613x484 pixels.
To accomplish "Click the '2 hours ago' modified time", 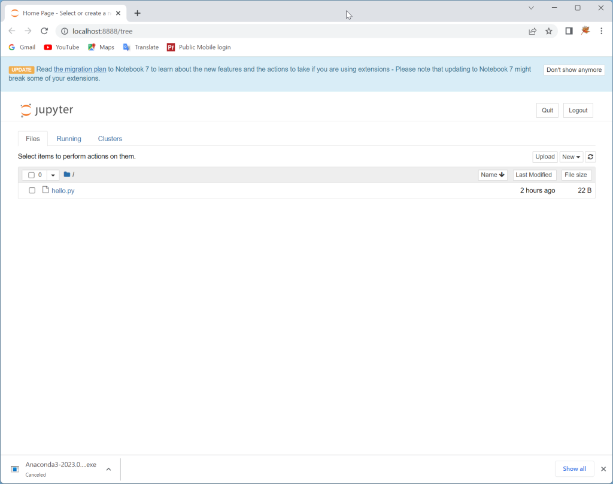I will coord(537,190).
